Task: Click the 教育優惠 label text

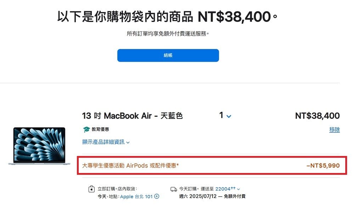Action: coord(100,129)
